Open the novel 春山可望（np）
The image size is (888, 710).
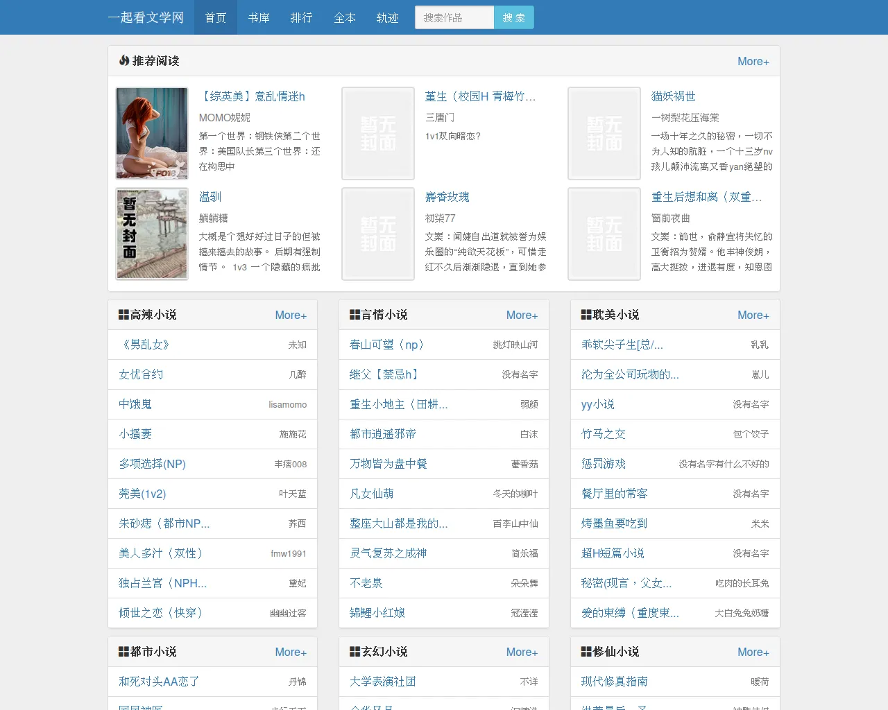386,345
